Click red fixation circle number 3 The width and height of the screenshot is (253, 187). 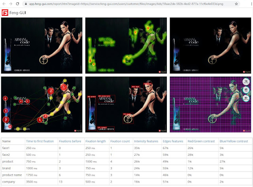pyautogui.click(x=6, y=119)
